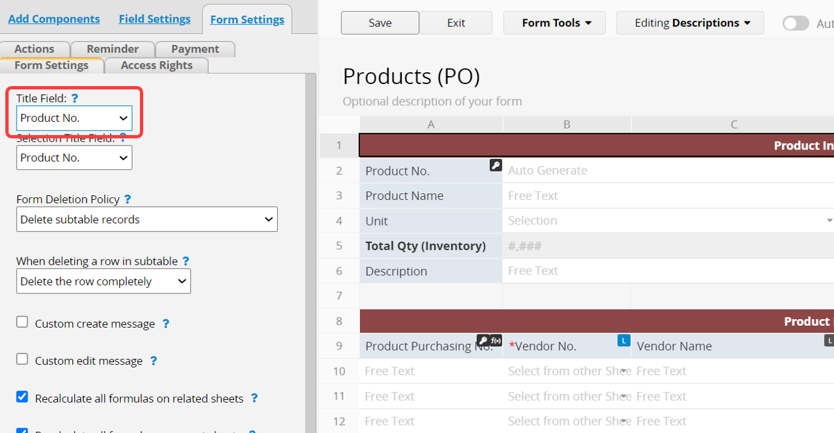
Task: Open the Title Field dropdown
Action: [x=74, y=118]
